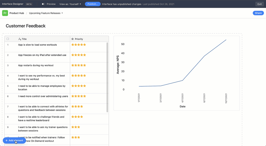Click the green Pr Product Hub icon
The width and height of the screenshot is (266, 146).
5,13
